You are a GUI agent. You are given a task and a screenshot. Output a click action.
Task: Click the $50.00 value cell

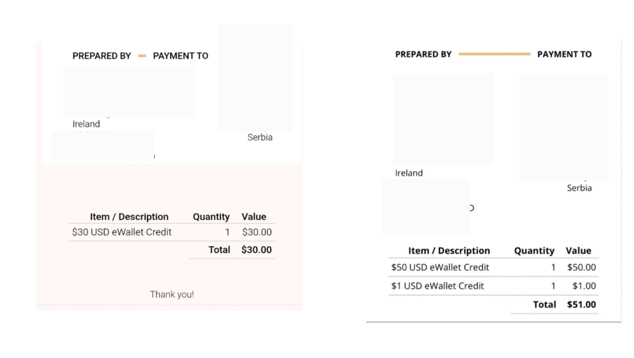coord(581,267)
